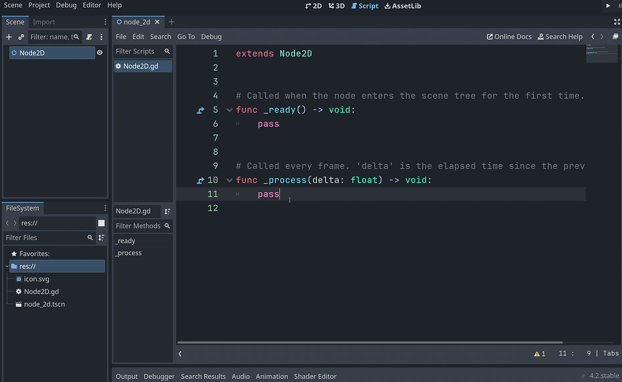Add a child node with the plus icon

click(9, 37)
